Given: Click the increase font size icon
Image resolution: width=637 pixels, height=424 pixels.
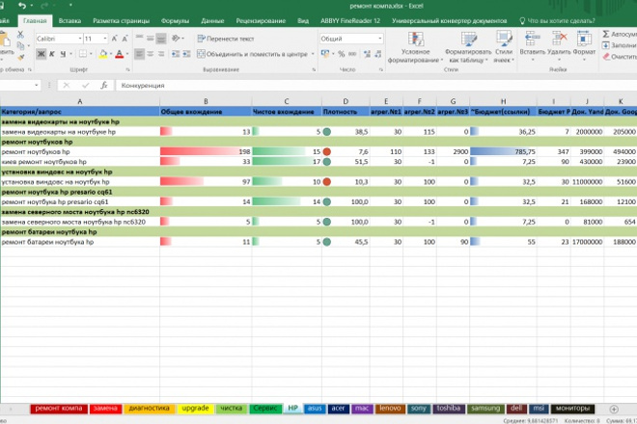Looking at the screenshot, I should pos(114,39).
